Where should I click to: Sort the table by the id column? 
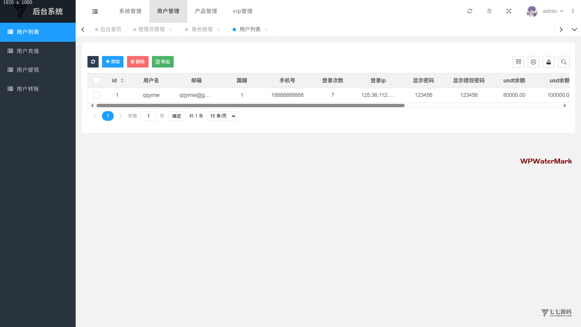click(x=122, y=81)
